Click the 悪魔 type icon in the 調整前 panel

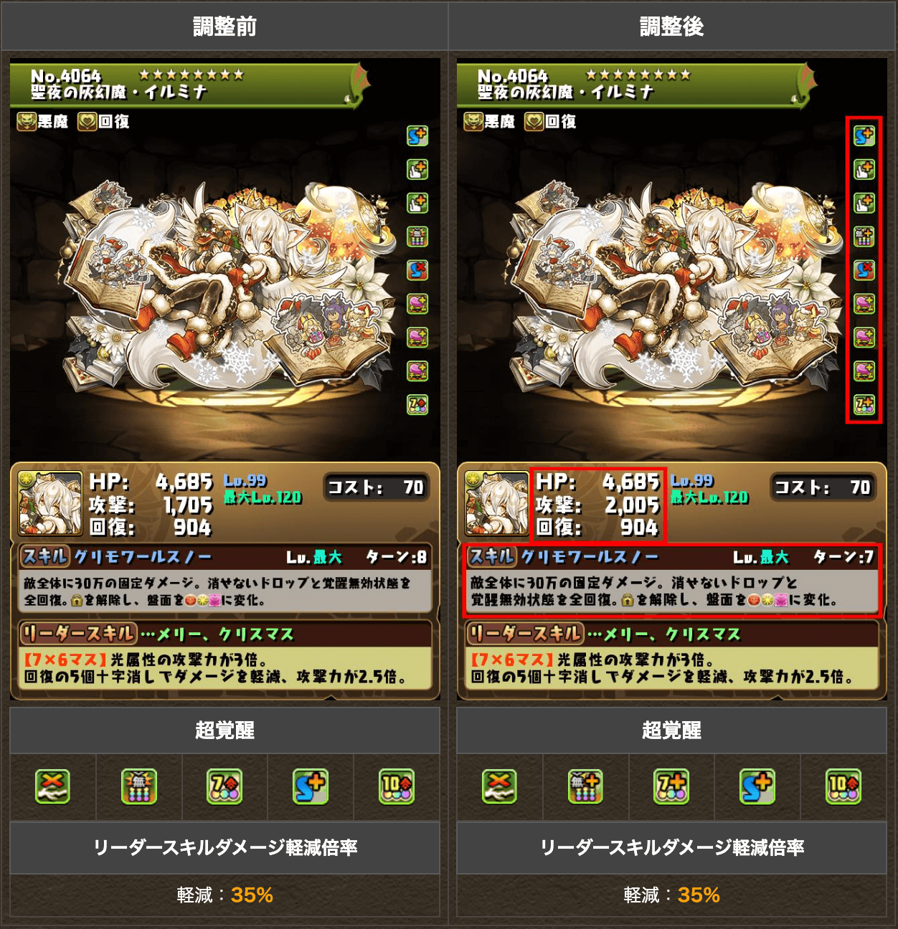click(43, 122)
